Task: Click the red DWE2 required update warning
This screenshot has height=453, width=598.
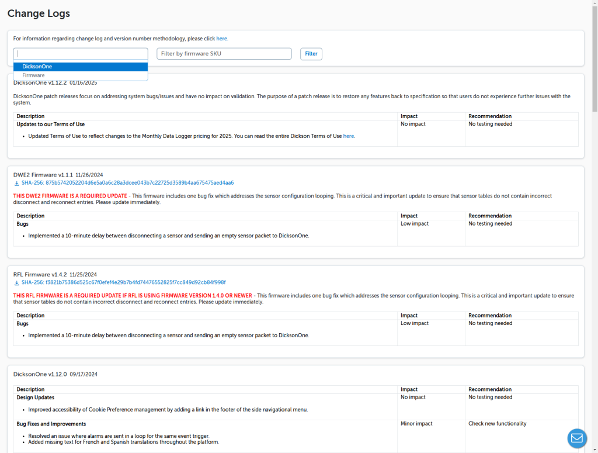Action: (x=69, y=196)
